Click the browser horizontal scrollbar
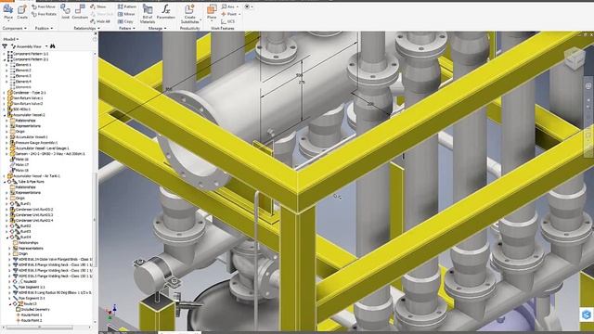The width and height of the screenshot is (594, 334). (39, 328)
